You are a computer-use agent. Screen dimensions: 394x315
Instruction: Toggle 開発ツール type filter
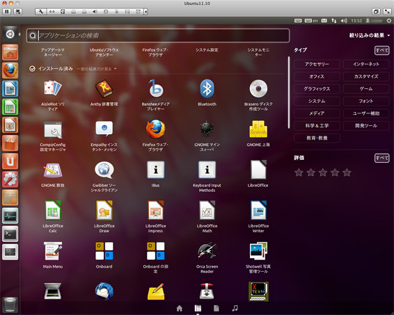coord(366,125)
